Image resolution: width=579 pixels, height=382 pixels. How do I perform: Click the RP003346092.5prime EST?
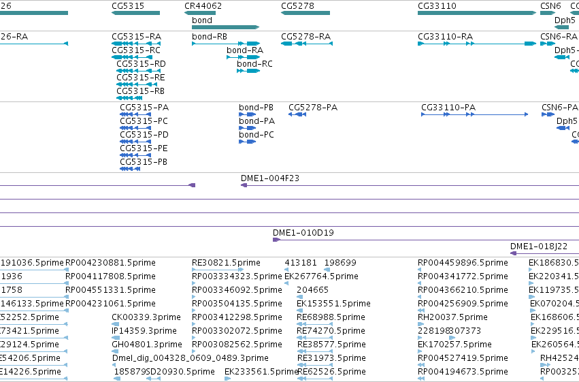[237, 290]
